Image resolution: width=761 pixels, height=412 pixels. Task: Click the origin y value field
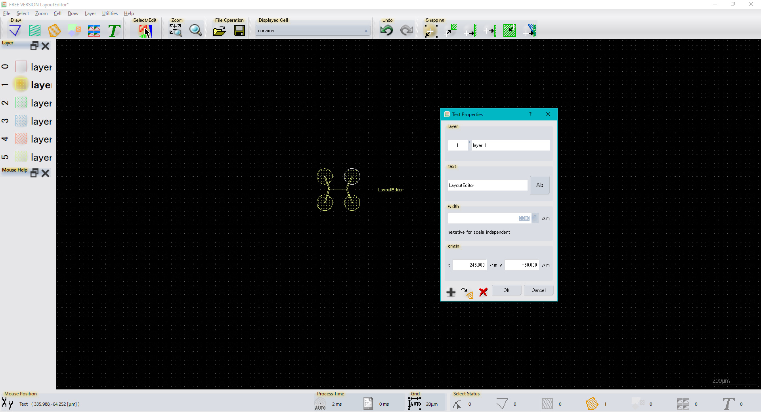pos(522,265)
